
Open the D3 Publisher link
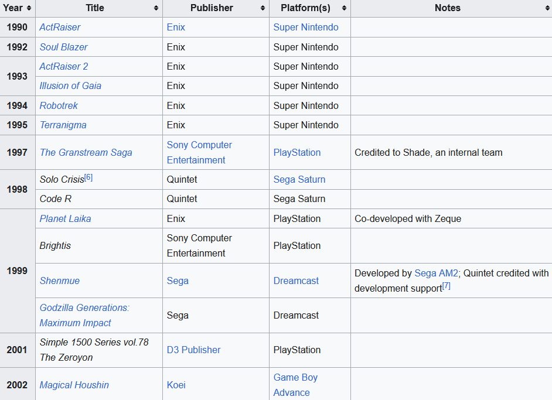pos(193,350)
